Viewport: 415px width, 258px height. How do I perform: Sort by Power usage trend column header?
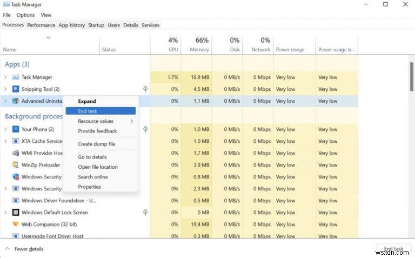pos(337,44)
